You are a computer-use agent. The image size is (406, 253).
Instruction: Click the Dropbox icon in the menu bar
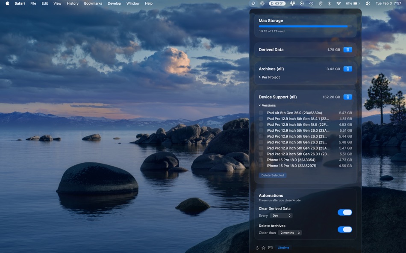[292, 3]
